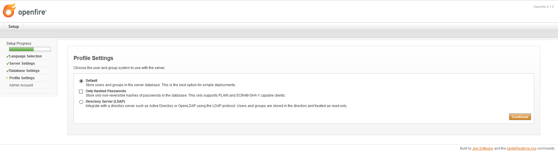Click the orange arrow beside Profile Settings
558x154 pixels.
(7, 78)
